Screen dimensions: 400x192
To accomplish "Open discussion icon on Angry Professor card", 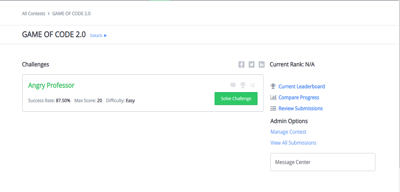I will tap(233, 85).
